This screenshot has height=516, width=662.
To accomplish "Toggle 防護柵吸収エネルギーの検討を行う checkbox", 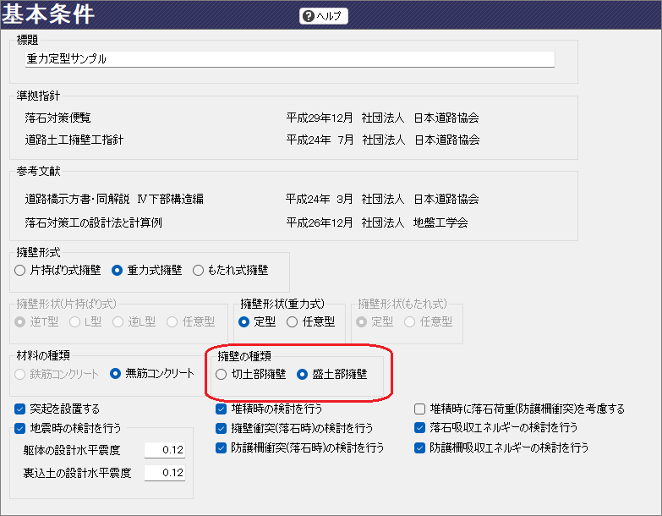I will 420,447.
